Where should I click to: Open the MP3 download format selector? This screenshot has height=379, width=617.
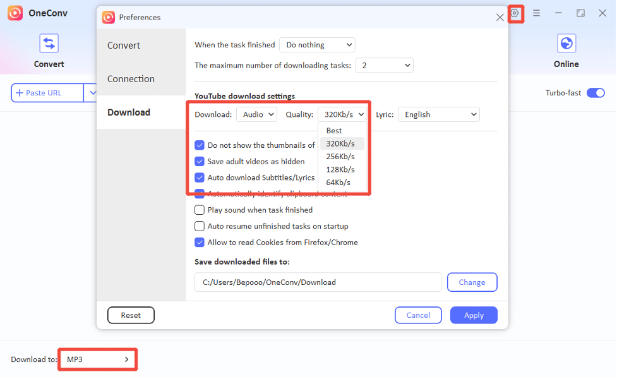pos(97,359)
